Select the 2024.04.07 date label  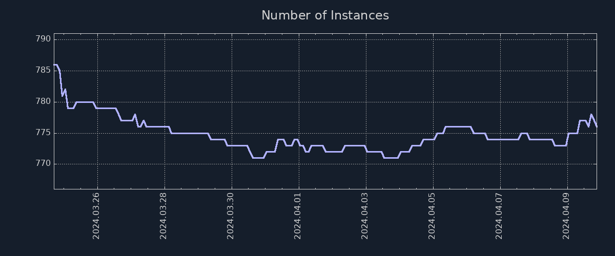(x=499, y=216)
